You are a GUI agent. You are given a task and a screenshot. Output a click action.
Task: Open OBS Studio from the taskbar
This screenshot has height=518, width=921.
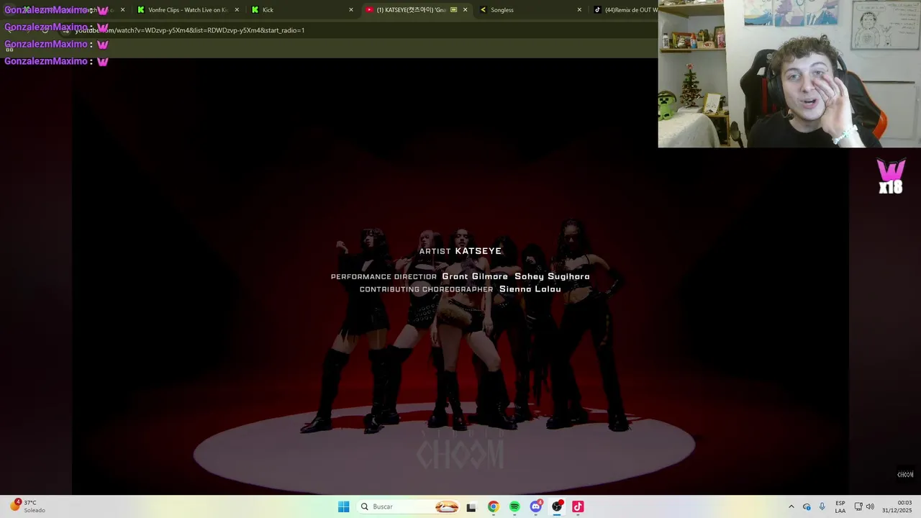coord(557,506)
